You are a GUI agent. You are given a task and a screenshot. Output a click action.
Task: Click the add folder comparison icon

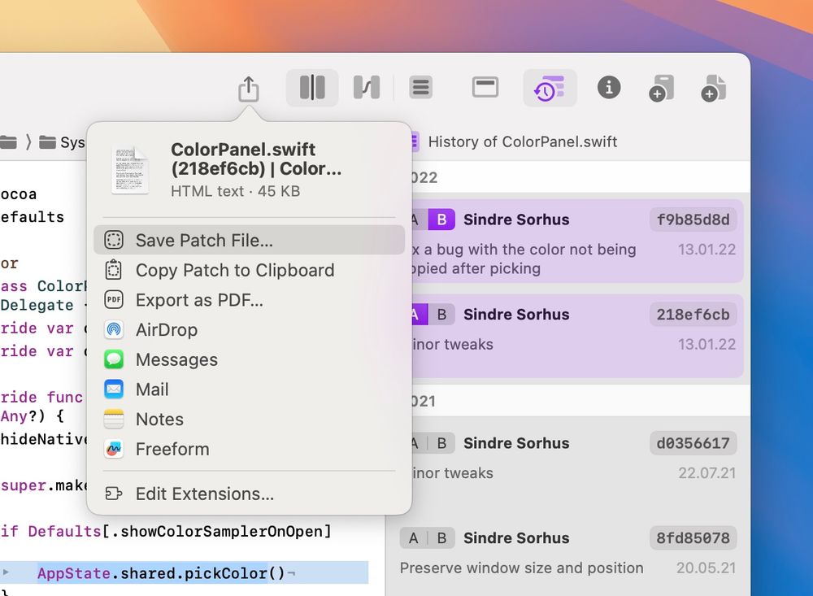pos(661,88)
